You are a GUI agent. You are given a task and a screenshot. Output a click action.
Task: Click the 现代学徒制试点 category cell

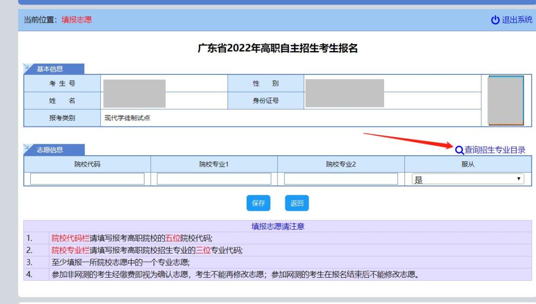[128, 118]
